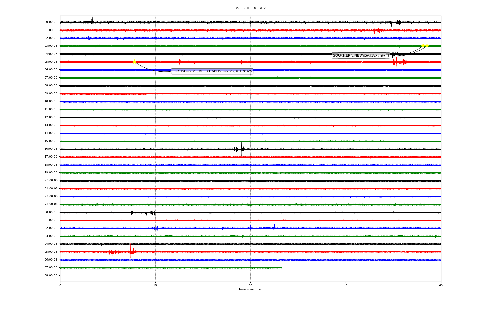Click the 08:00:08 label at the bottom of the left axis
501x313 pixels.
[51, 275]
